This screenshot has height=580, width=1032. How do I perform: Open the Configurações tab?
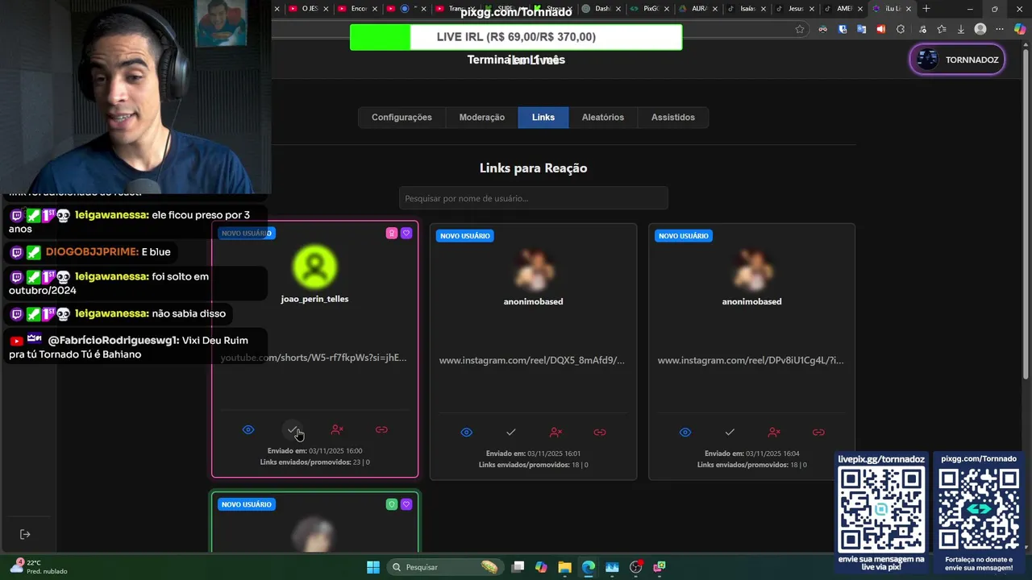coord(402,118)
